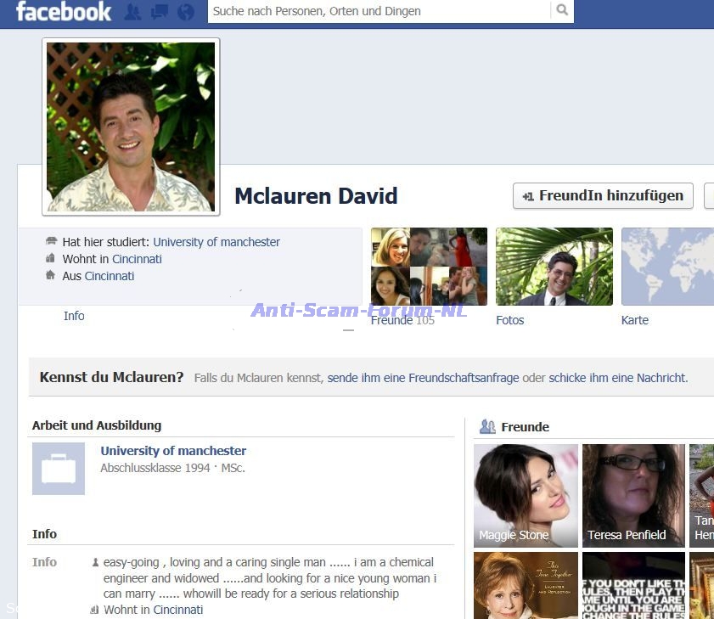Open Teresa Penfield friend thumbnail
Viewport: 714px width, 619px height.
[633, 495]
